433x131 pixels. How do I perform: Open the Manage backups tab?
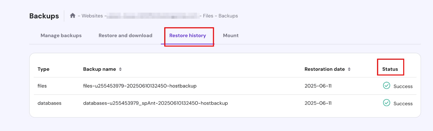coord(61,35)
